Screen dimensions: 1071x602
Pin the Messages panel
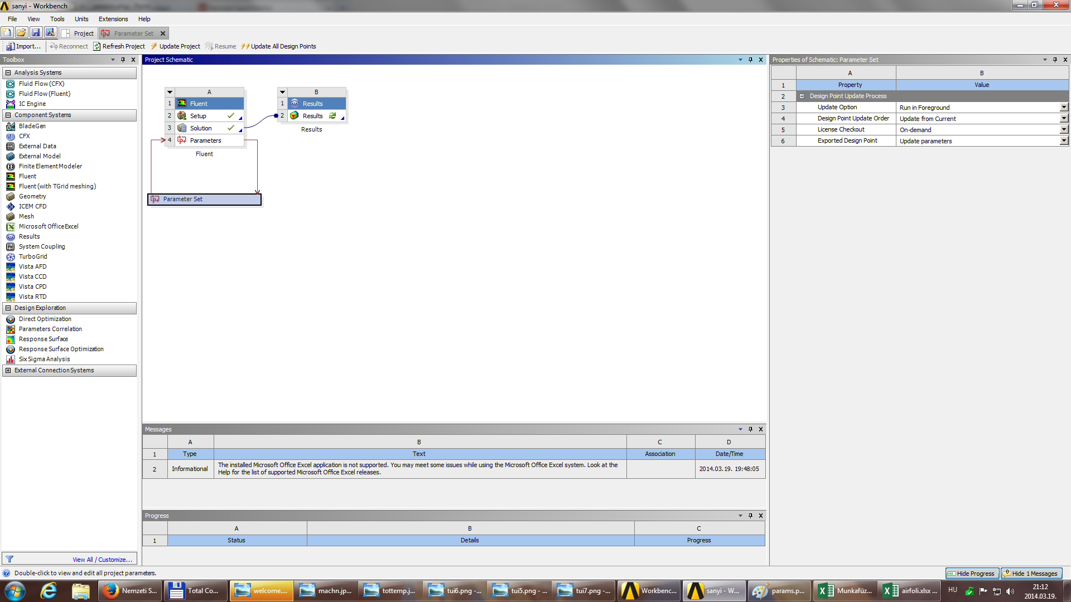[750, 429]
